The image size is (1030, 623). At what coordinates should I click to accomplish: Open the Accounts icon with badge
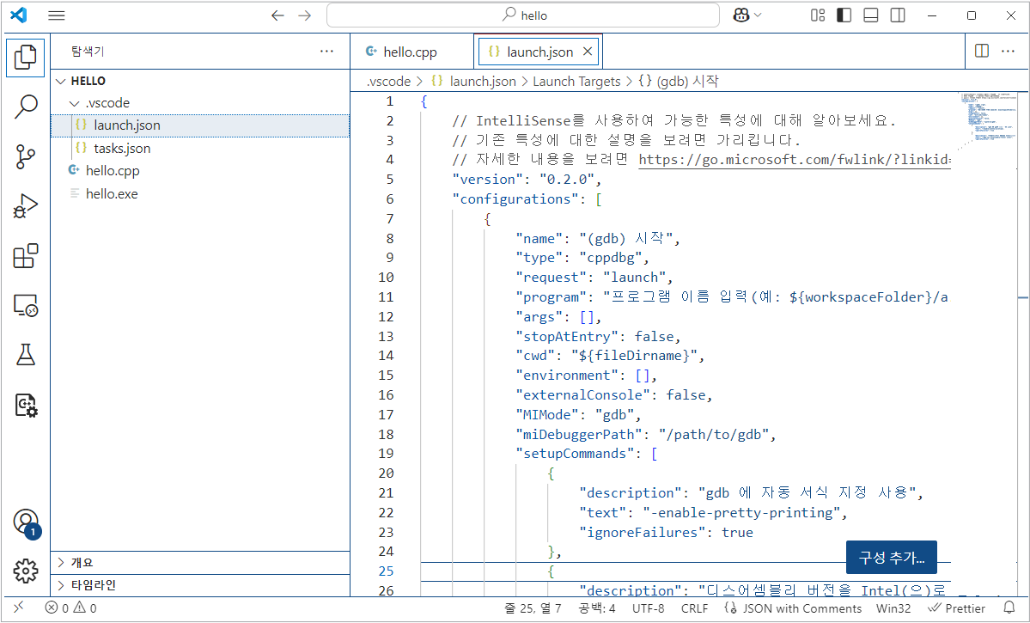(x=26, y=523)
